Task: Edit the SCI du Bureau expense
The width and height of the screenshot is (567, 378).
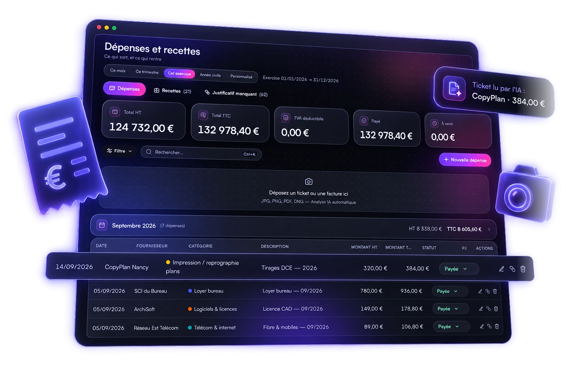Action: point(480,291)
